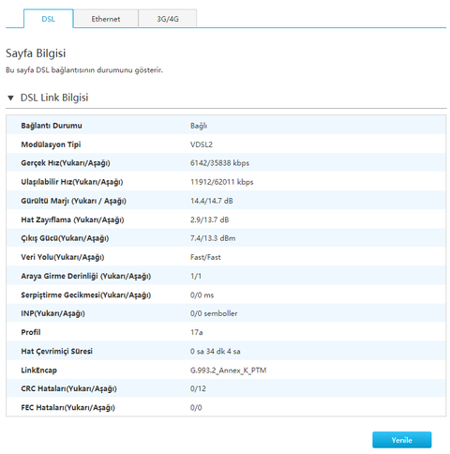Select the Çıkış Gücü 7.4/13.3 dBm value
Screen dimensions: 450x454
[213, 238]
